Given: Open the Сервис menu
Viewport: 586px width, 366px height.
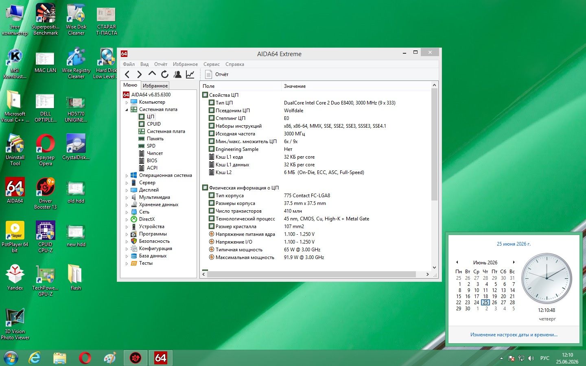Looking at the screenshot, I should pyautogui.click(x=211, y=64).
